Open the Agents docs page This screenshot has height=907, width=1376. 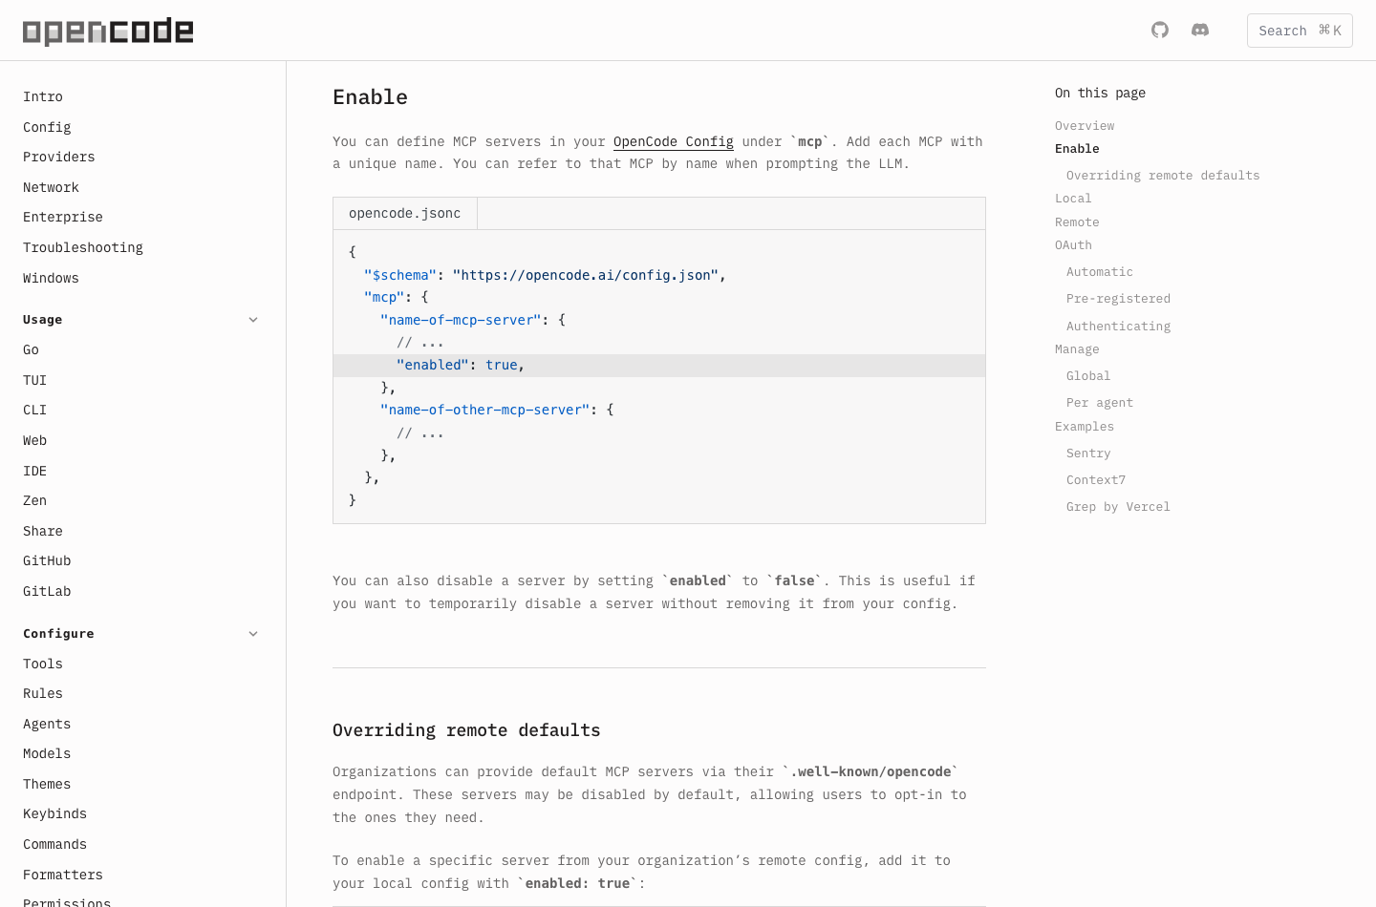coord(47,725)
